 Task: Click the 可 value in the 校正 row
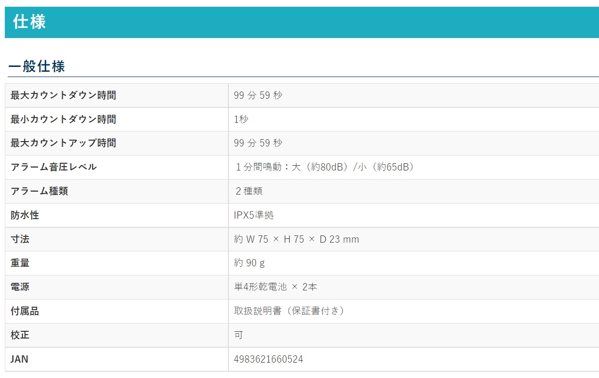[x=239, y=335]
